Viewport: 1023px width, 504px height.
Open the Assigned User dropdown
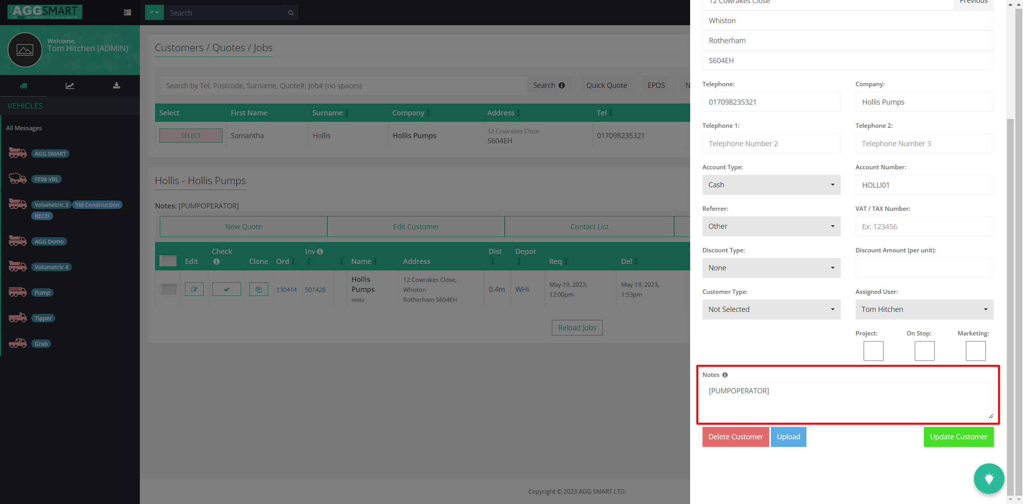[924, 310]
